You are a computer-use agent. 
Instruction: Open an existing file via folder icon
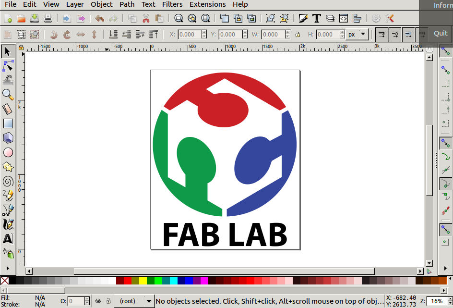point(21,19)
